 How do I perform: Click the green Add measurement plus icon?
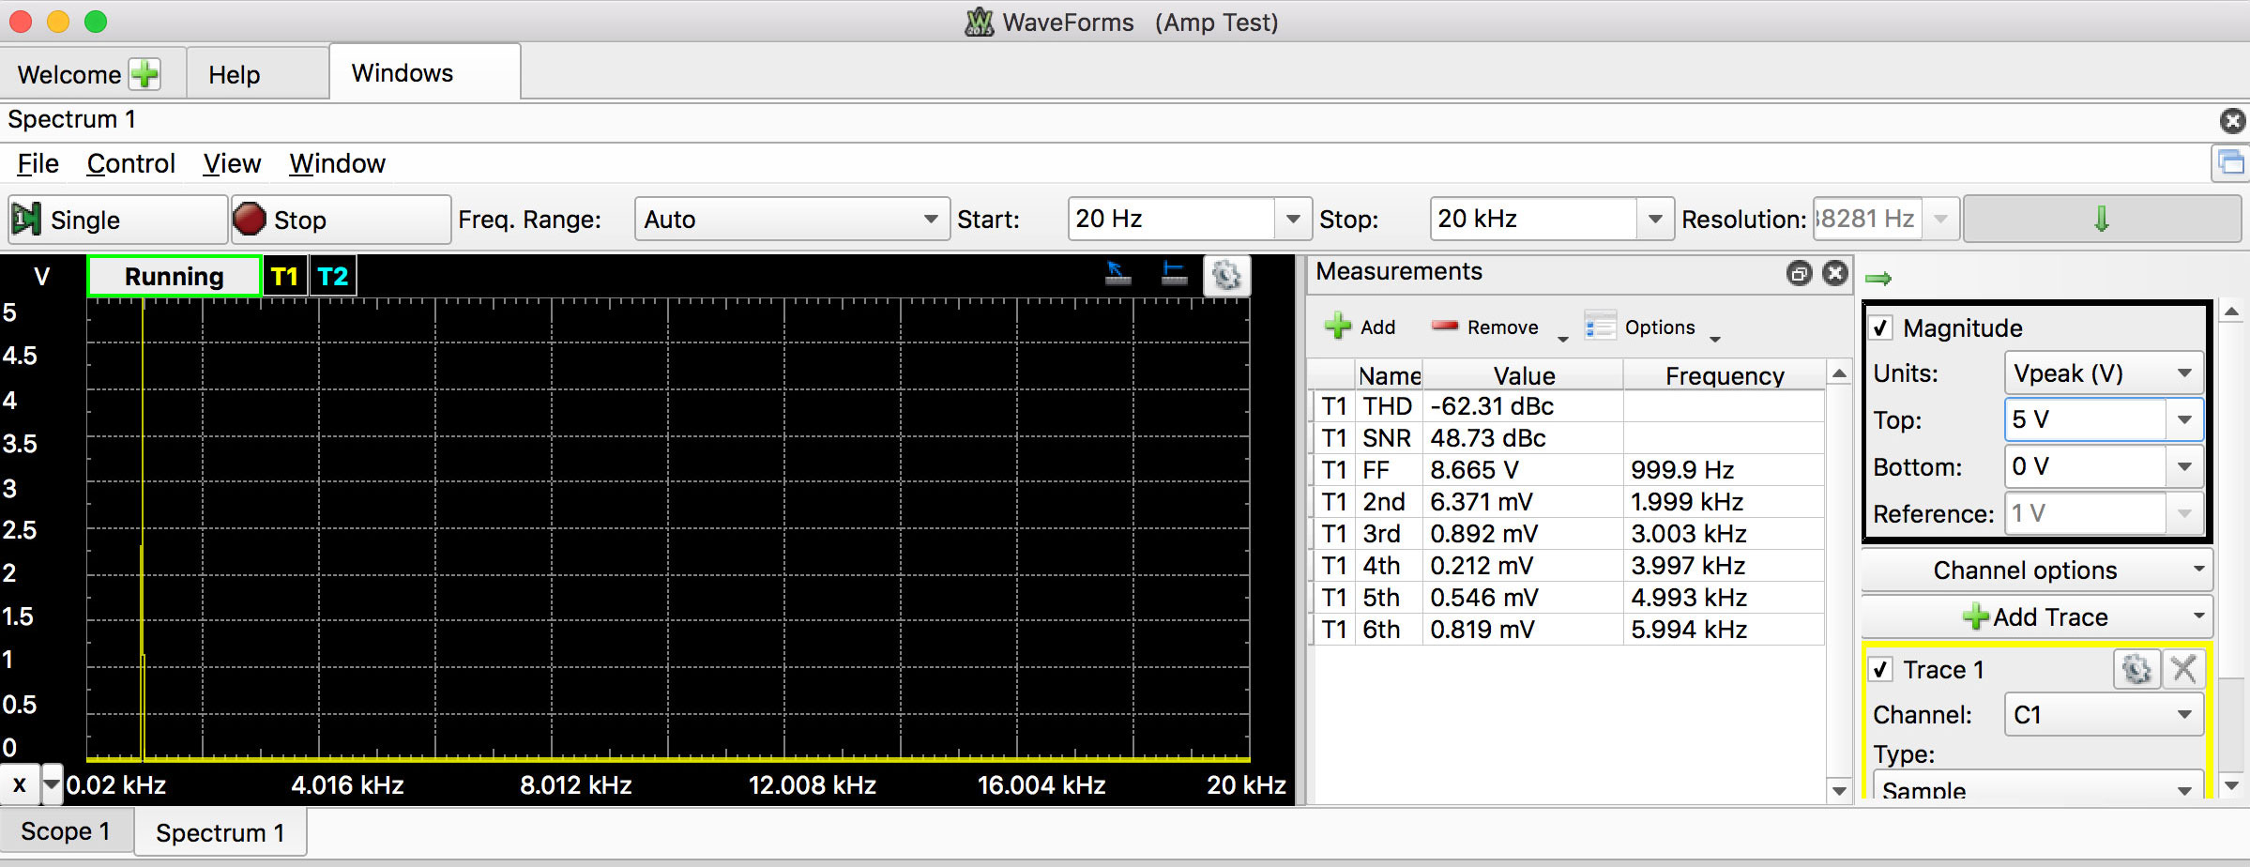[1338, 327]
